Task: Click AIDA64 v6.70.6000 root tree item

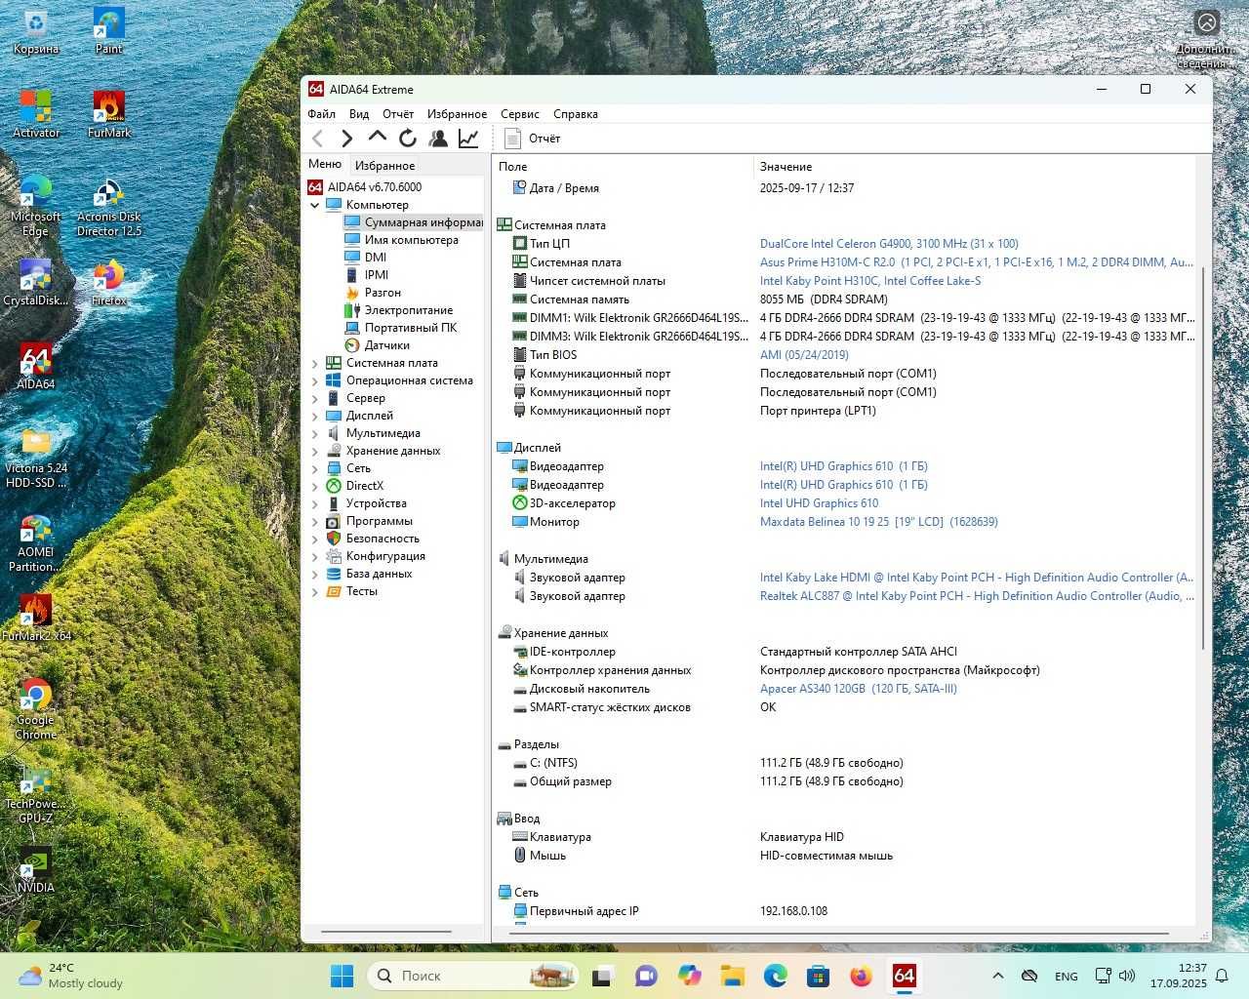Action: click(365, 187)
